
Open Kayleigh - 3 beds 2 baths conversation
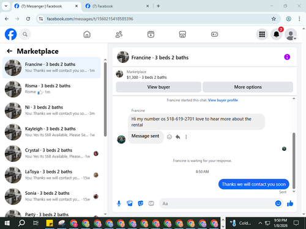(x=51, y=132)
